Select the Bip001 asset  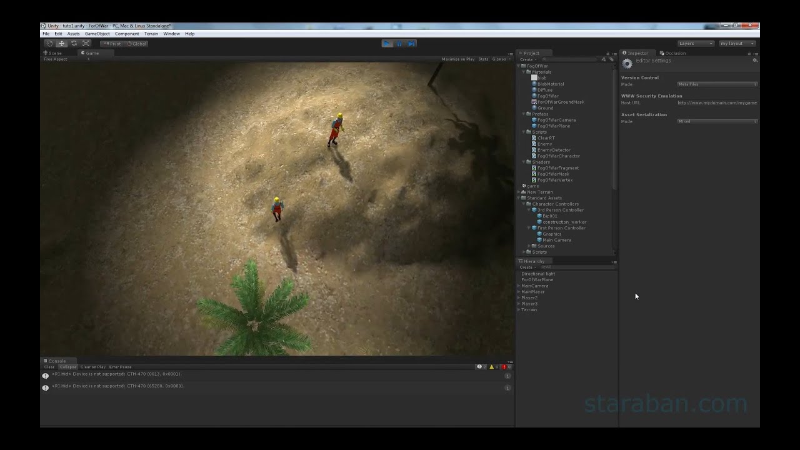(547, 216)
